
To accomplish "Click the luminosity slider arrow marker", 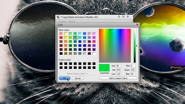I will (x=136, y=46).
